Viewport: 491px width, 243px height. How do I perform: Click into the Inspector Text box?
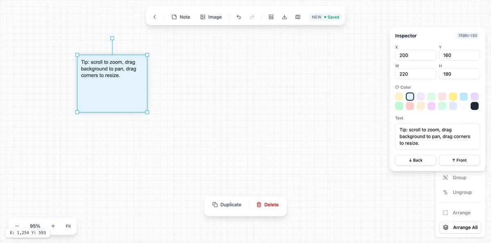pos(437,136)
